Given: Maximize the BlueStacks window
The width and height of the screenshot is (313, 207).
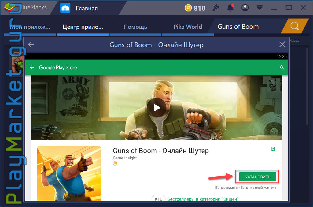Looking at the screenshot, I should point(289,8).
